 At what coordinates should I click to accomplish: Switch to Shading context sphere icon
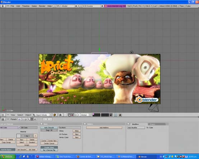(x=26, y=119)
